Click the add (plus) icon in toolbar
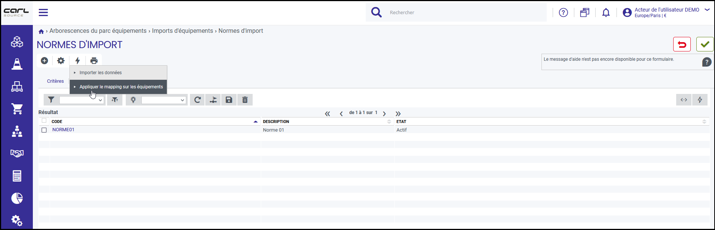Image resolution: width=715 pixels, height=230 pixels. point(44,60)
